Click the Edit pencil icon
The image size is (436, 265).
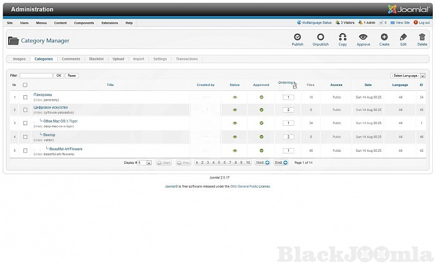pyautogui.click(x=403, y=38)
